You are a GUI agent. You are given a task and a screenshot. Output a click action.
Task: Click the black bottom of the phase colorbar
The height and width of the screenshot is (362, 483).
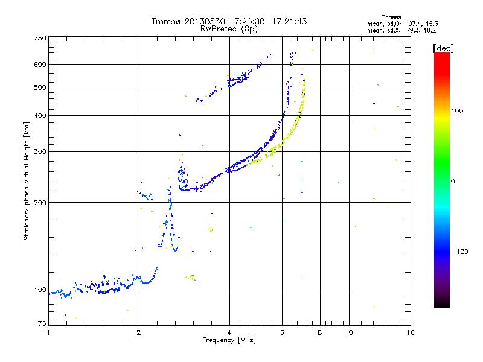coord(442,303)
